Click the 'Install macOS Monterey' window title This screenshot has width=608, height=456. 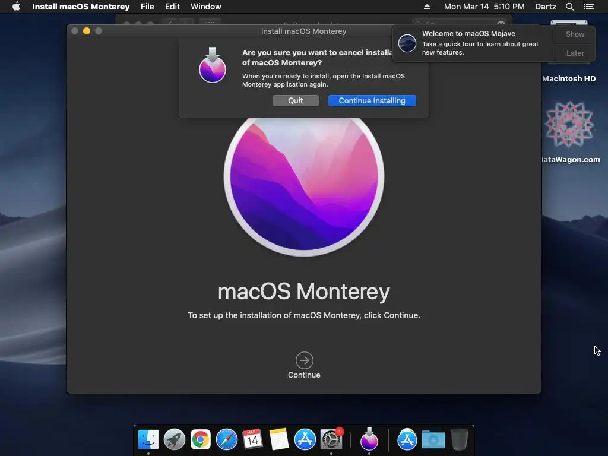point(303,31)
